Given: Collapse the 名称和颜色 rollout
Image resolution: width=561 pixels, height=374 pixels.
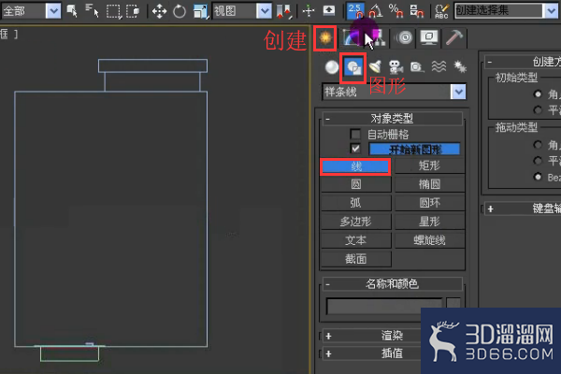Looking at the screenshot, I should point(393,284).
